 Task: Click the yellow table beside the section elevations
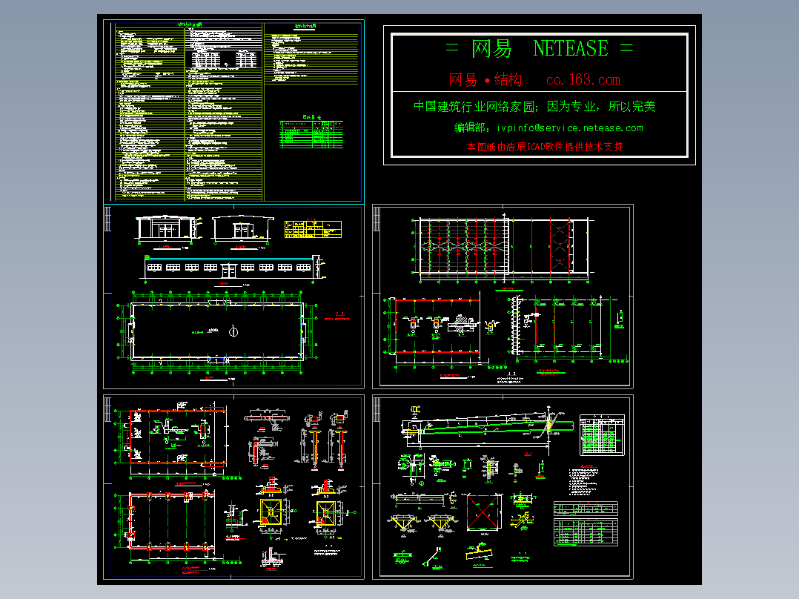313,229
